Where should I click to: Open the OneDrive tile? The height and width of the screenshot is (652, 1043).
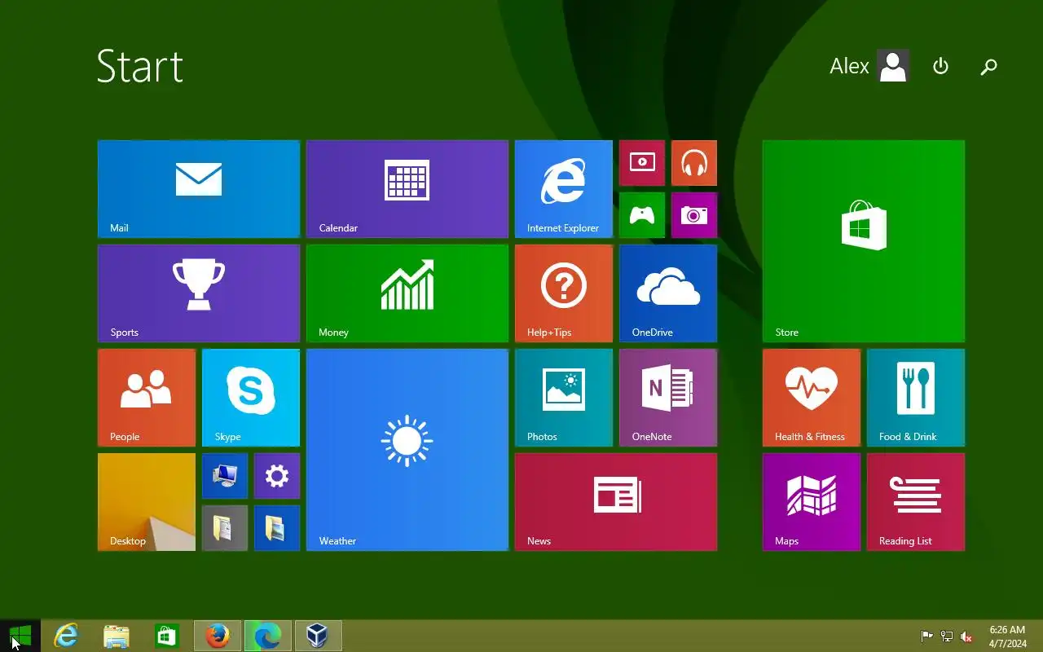coord(668,293)
